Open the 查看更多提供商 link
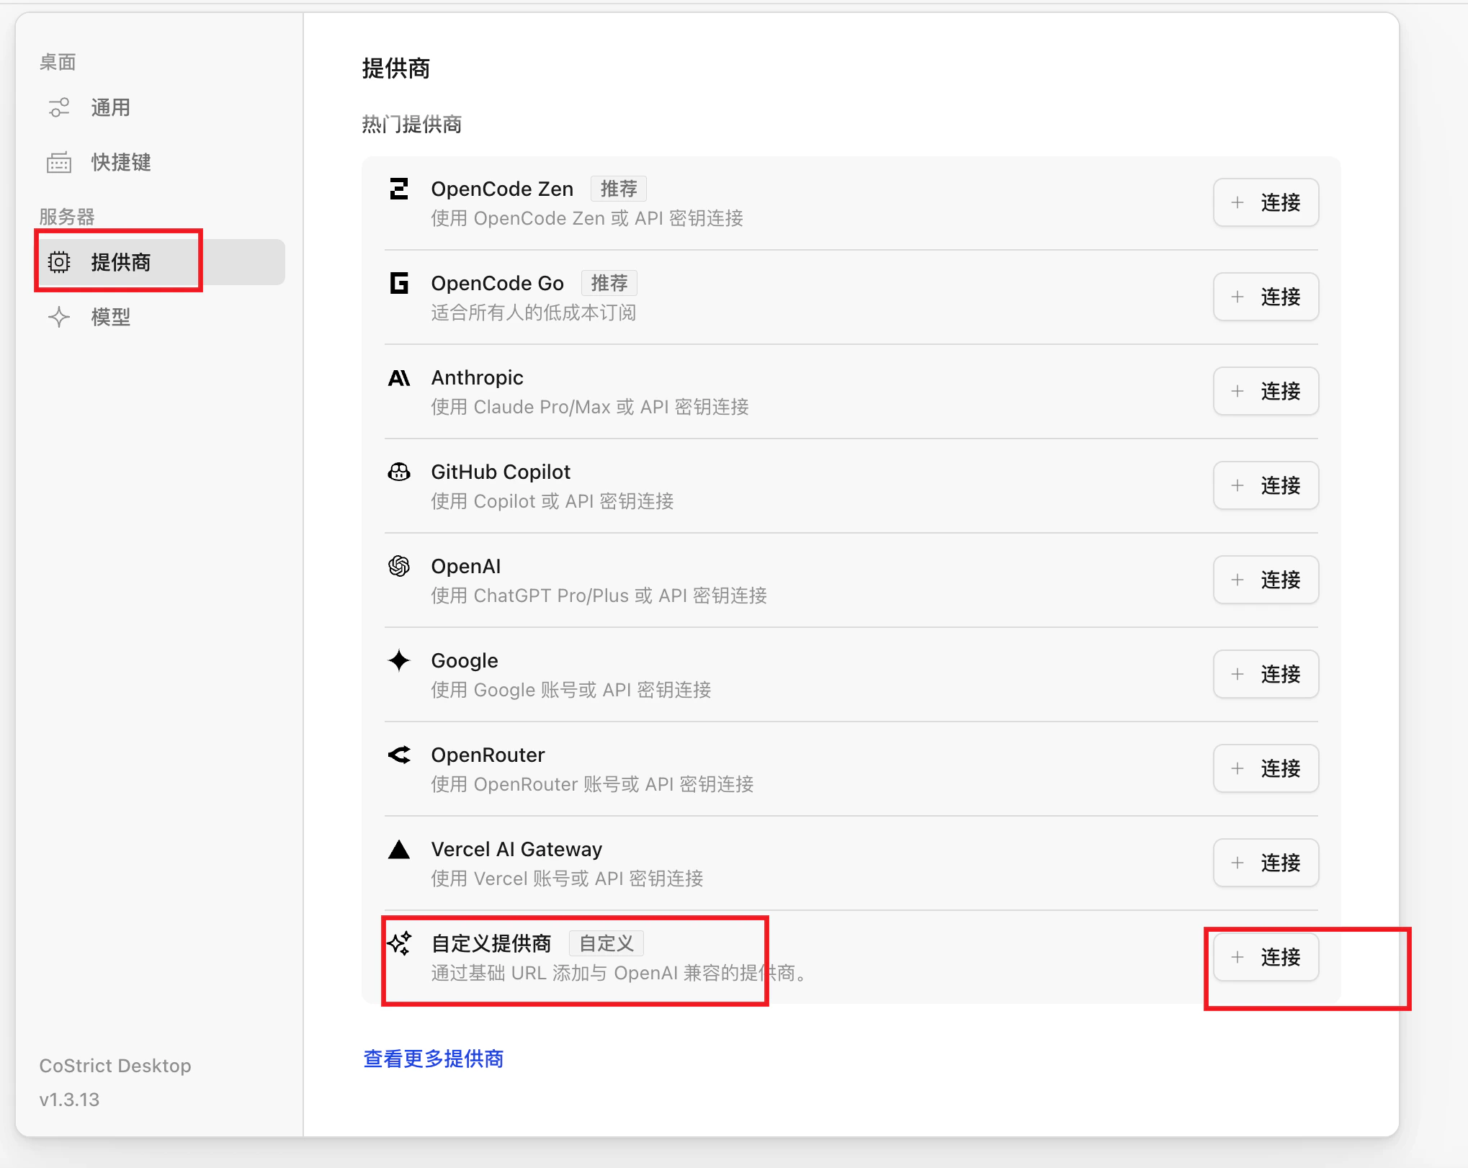The height and width of the screenshot is (1168, 1468). (434, 1059)
